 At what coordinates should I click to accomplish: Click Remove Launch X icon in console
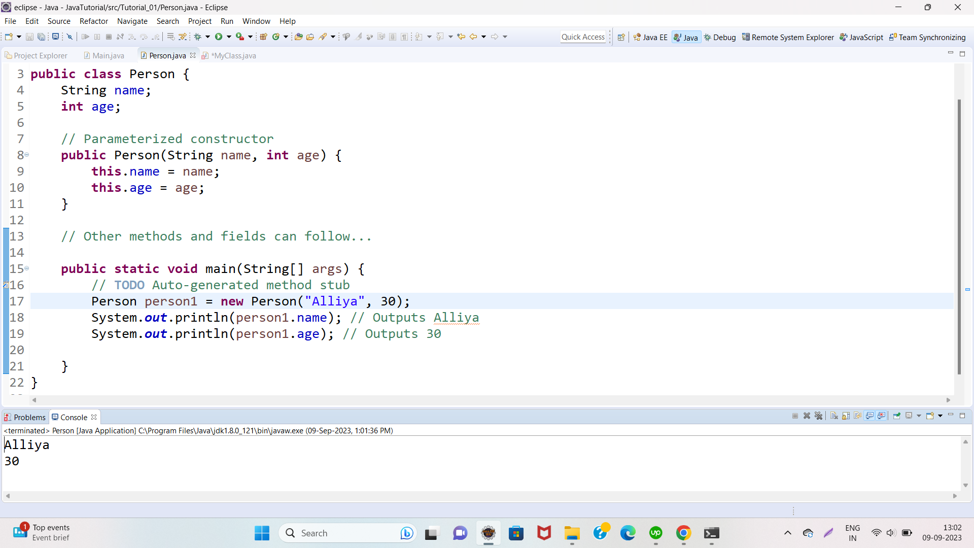coord(807,416)
